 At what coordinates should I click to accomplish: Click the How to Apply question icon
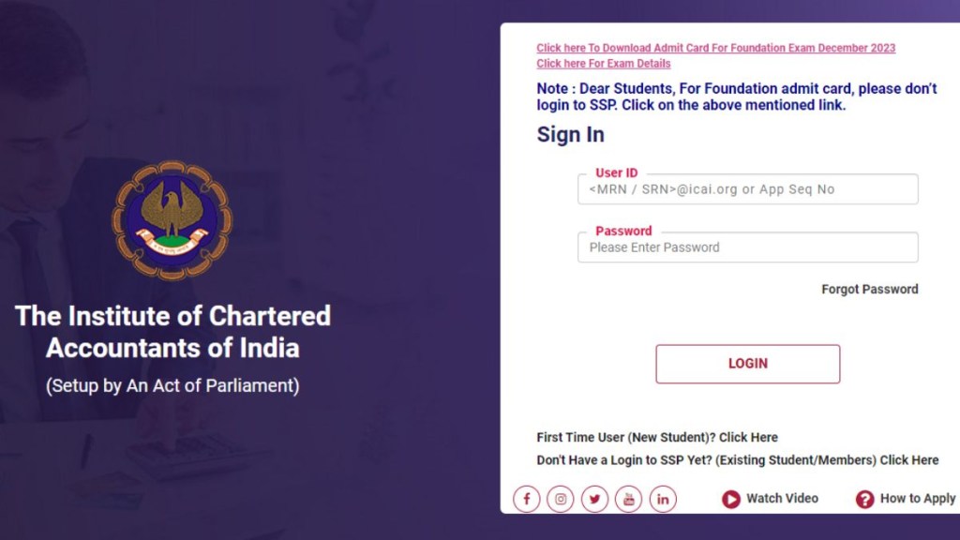point(864,500)
